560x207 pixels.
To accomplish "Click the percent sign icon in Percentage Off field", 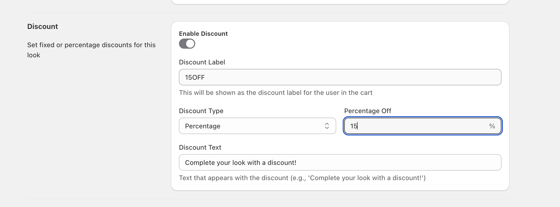I will pos(492,126).
